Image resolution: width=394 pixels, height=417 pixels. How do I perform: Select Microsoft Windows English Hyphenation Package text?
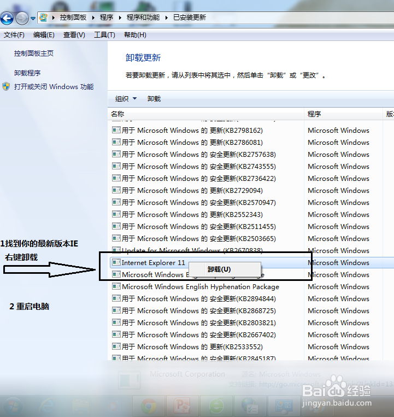tap(201, 287)
